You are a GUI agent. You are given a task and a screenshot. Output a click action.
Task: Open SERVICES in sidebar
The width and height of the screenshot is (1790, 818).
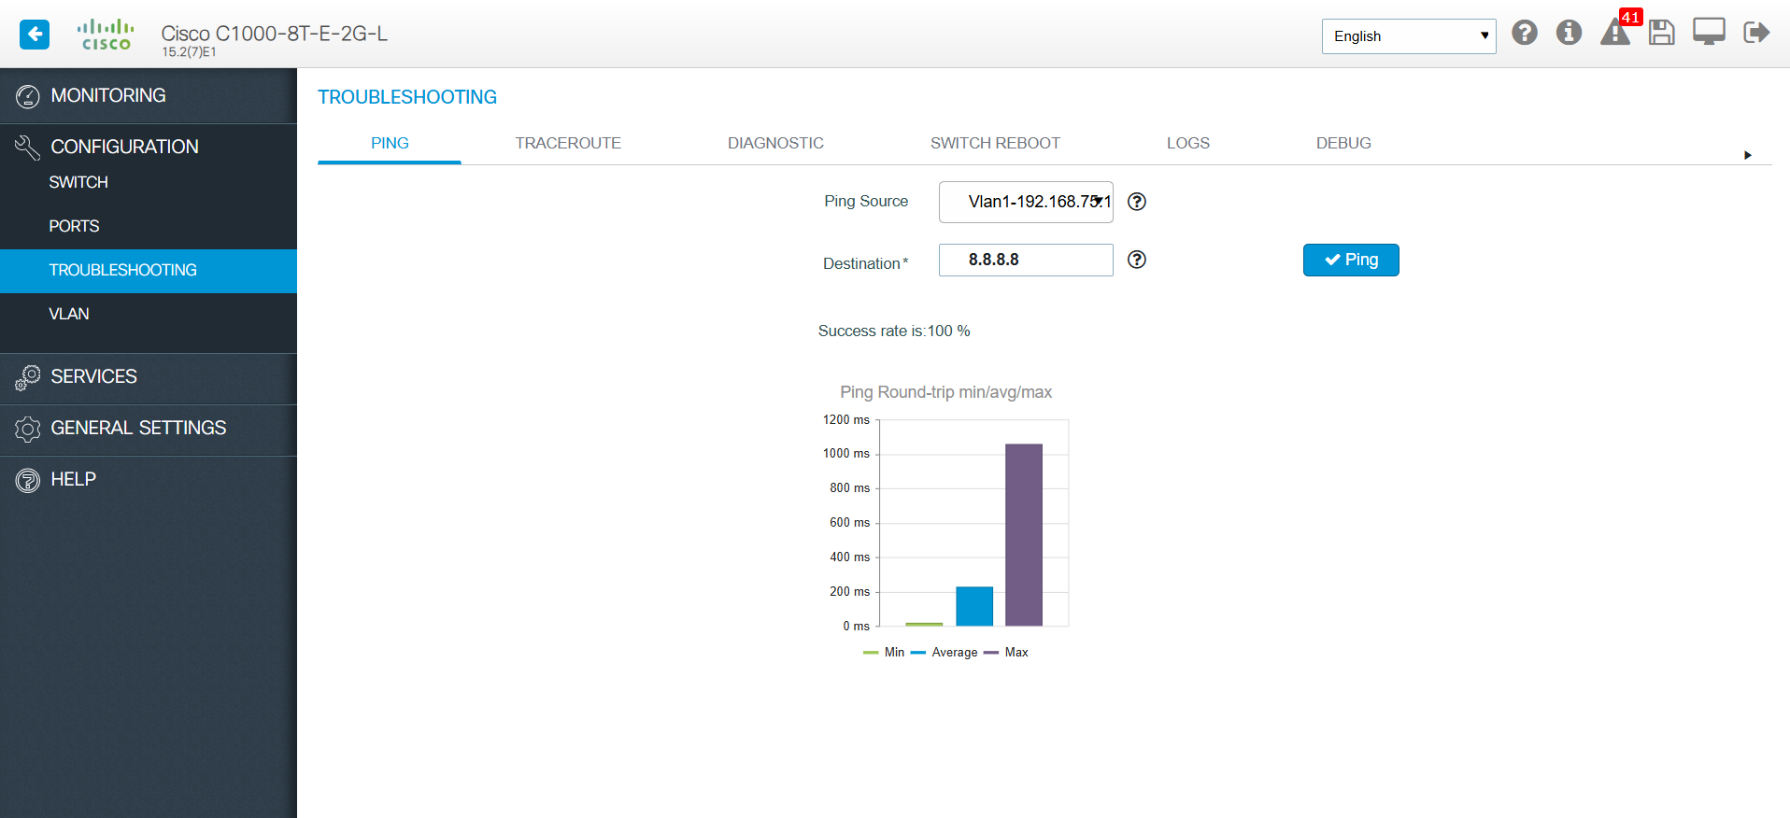tap(149, 377)
